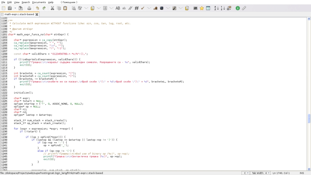Open the Search menu
Screen dimensions: 311x175
26,2
